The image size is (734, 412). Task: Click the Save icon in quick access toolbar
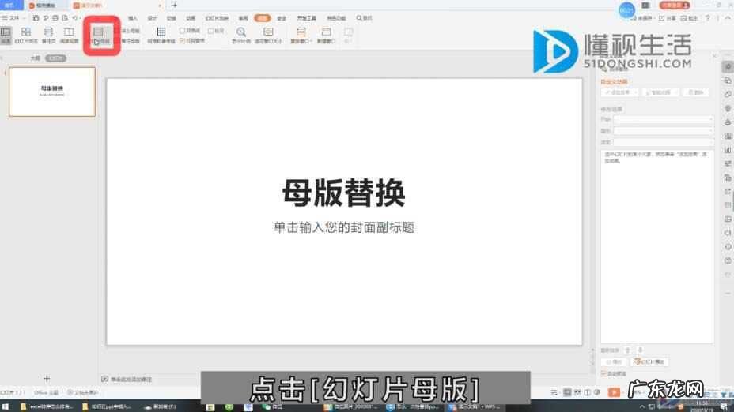pos(36,17)
